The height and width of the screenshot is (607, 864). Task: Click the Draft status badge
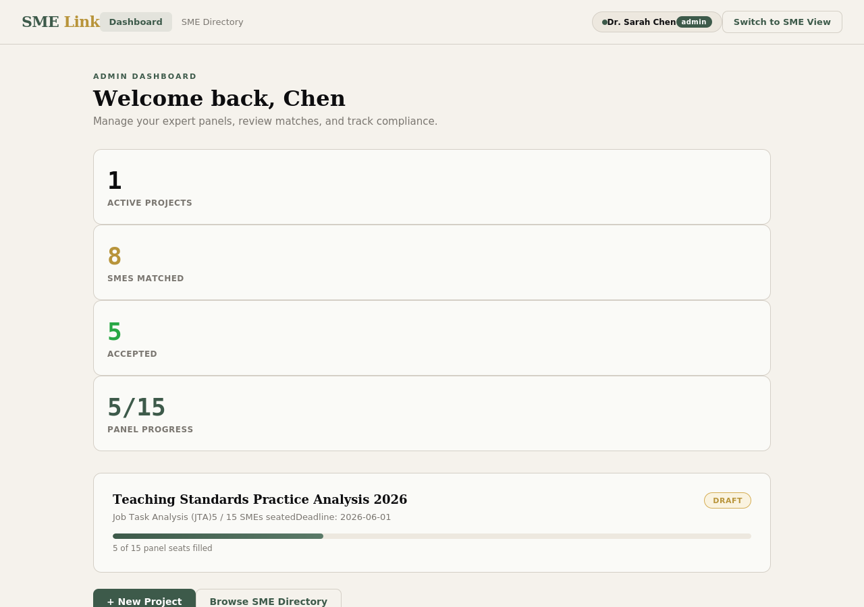[x=727, y=500]
